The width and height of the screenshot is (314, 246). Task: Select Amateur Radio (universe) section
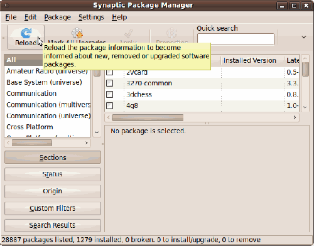click(x=47, y=71)
